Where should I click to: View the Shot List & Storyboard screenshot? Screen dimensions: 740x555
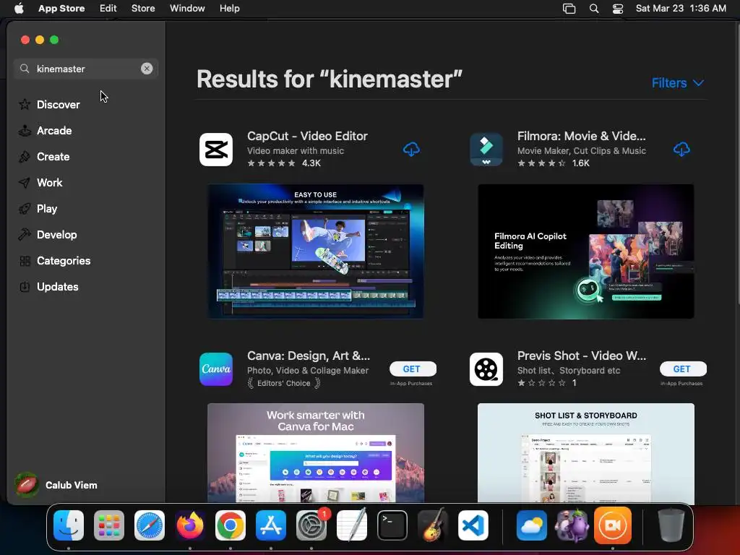[x=585, y=452]
